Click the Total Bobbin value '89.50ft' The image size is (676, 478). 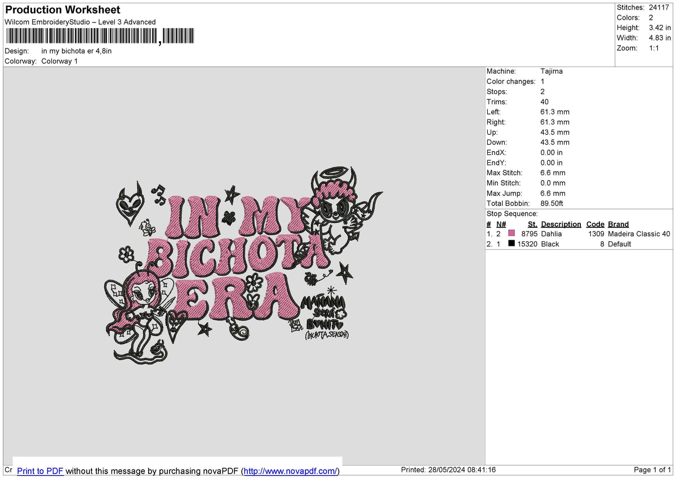(x=552, y=203)
